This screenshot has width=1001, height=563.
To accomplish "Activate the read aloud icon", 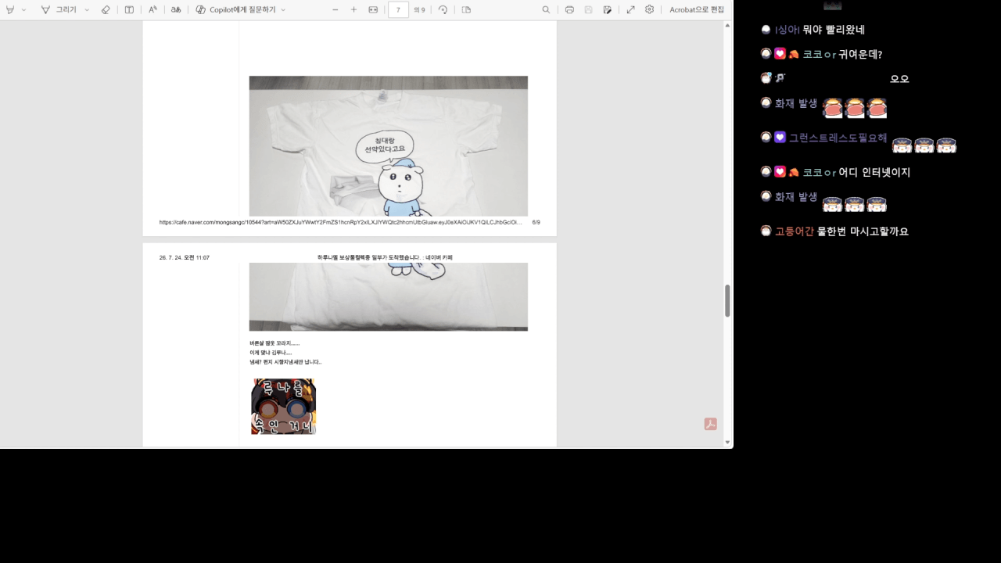I will (x=153, y=9).
